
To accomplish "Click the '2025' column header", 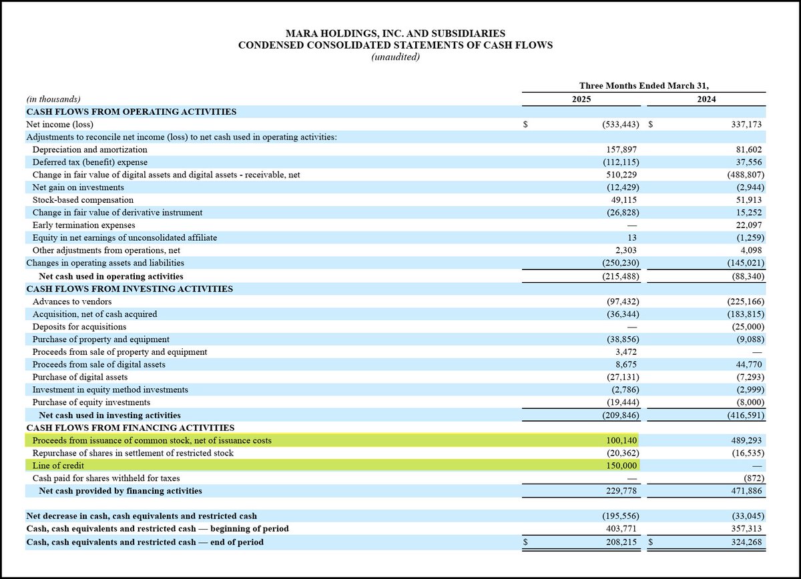I will 581,99.
